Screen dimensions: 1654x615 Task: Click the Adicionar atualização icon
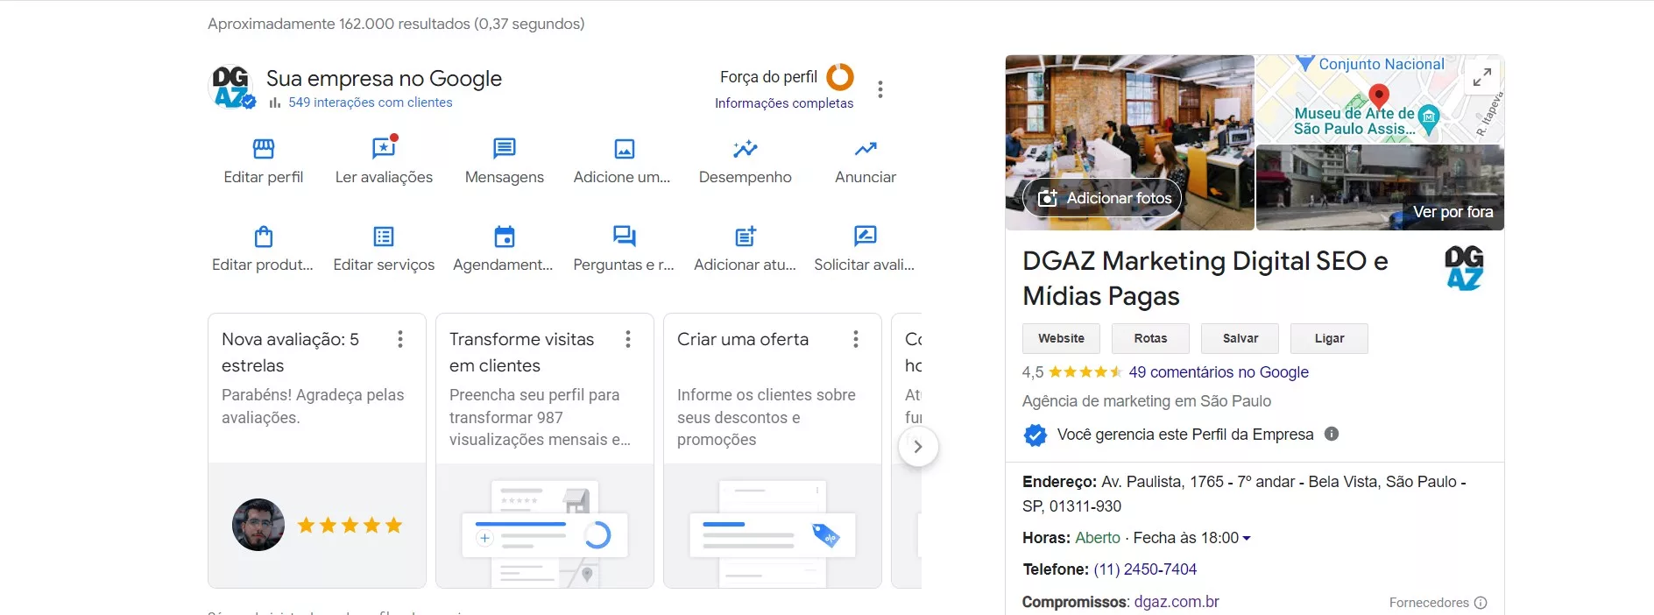point(746,236)
